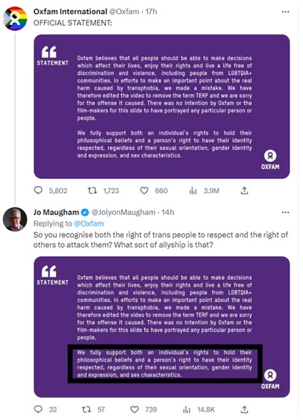Open Jo Maugham's highlighted statement image
303x420 pixels.
162,327
